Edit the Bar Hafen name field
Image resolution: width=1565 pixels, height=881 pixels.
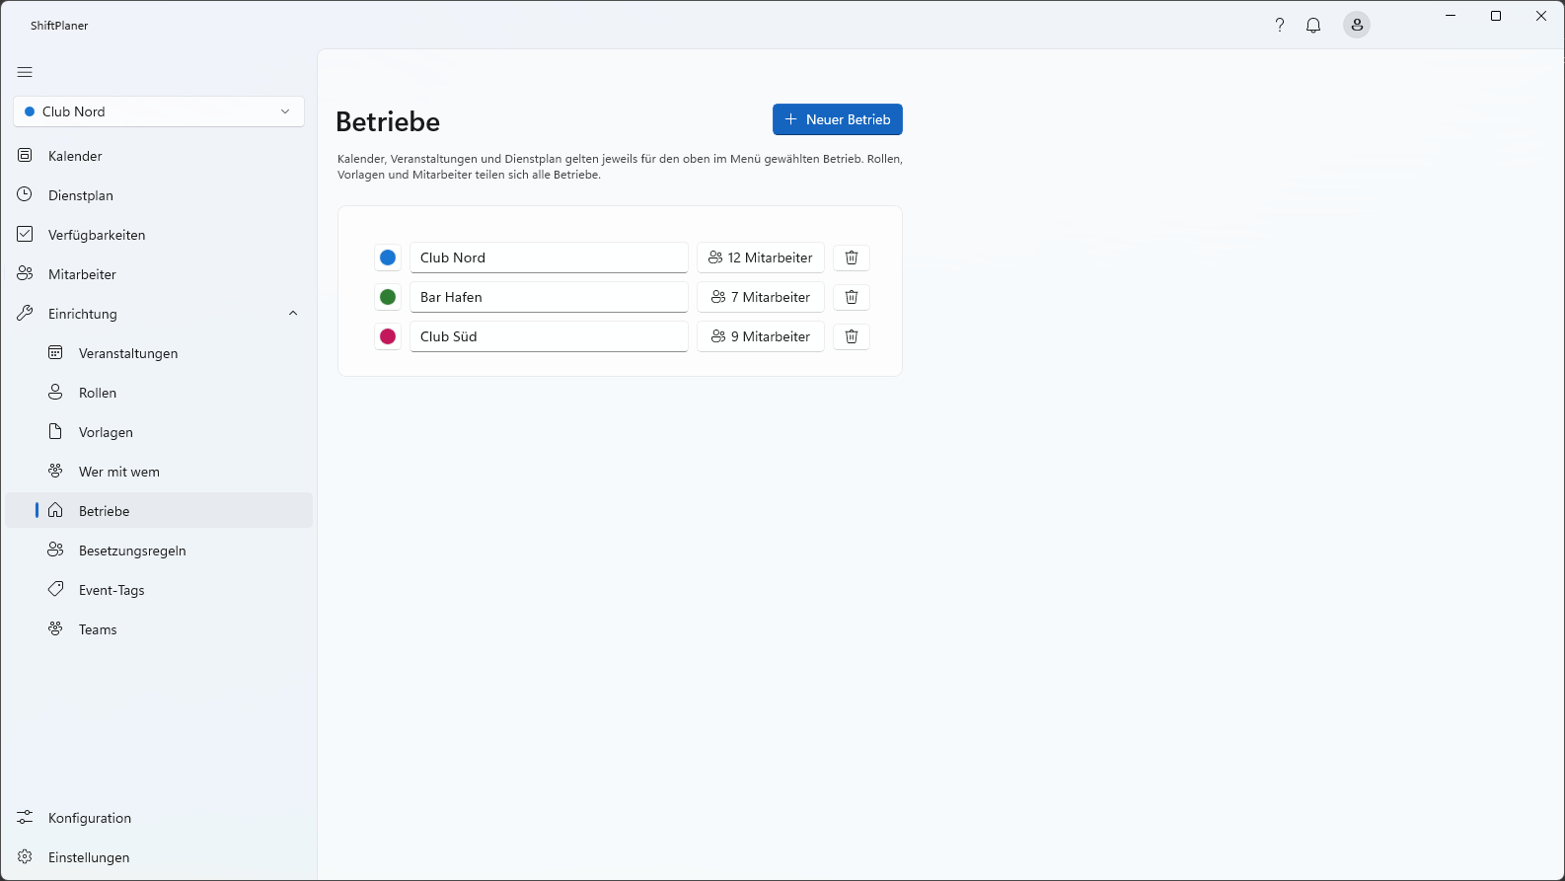coord(549,297)
